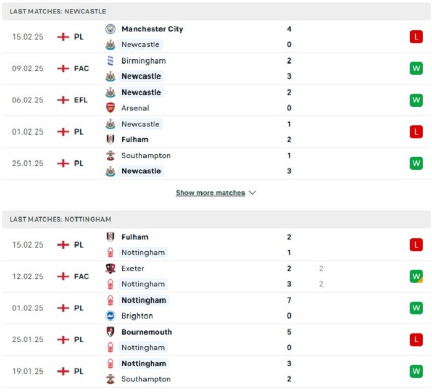Click the FAC label on 12.02.25 match
The width and height of the screenshot is (432, 392).
coord(81,276)
